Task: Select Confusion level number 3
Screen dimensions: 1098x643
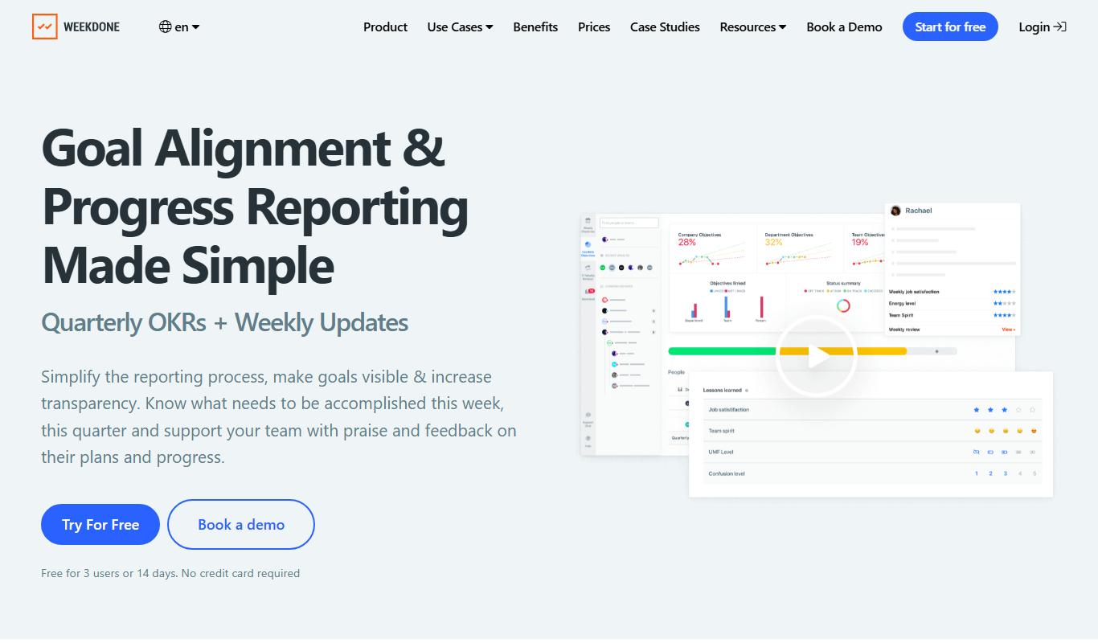Action: click(x=1005, y=473)
